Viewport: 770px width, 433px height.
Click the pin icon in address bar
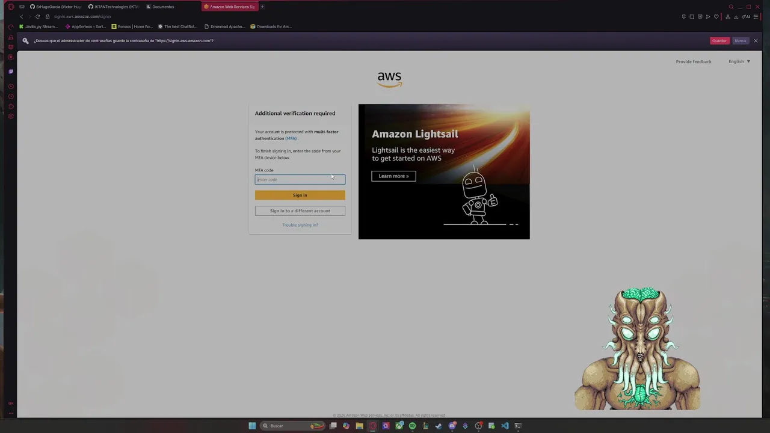click(684, 16)
